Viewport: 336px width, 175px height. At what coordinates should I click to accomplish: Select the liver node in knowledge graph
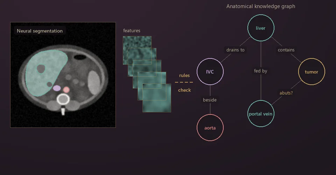coord(260,28)
